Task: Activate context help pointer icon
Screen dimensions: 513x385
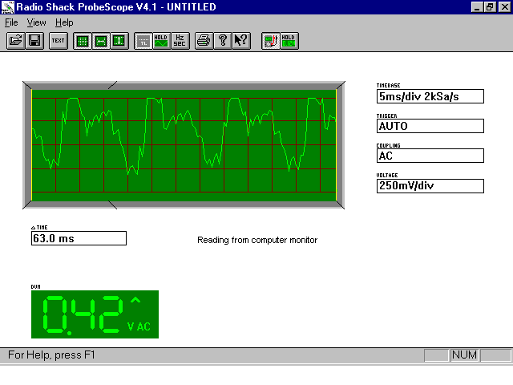Action: point(241,41)
